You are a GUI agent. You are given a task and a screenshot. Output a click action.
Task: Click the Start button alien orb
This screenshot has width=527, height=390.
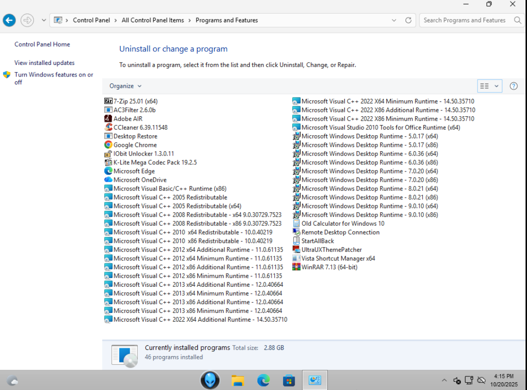coord(210,380)
